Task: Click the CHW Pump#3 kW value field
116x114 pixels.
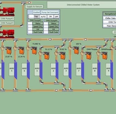Action: [30, 29]
